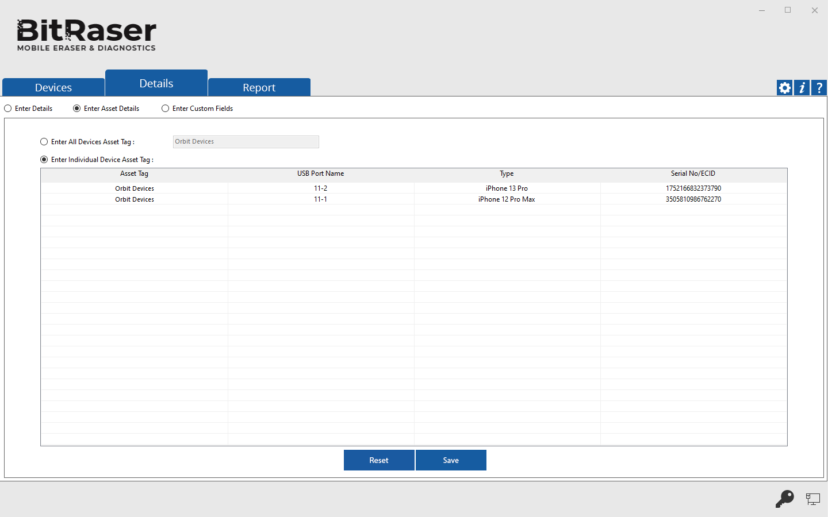Image resolution: width=828 pixels, height=517 pixels.
Task: Click the All Devices Asset Tag input field
Action: (246, 142)
